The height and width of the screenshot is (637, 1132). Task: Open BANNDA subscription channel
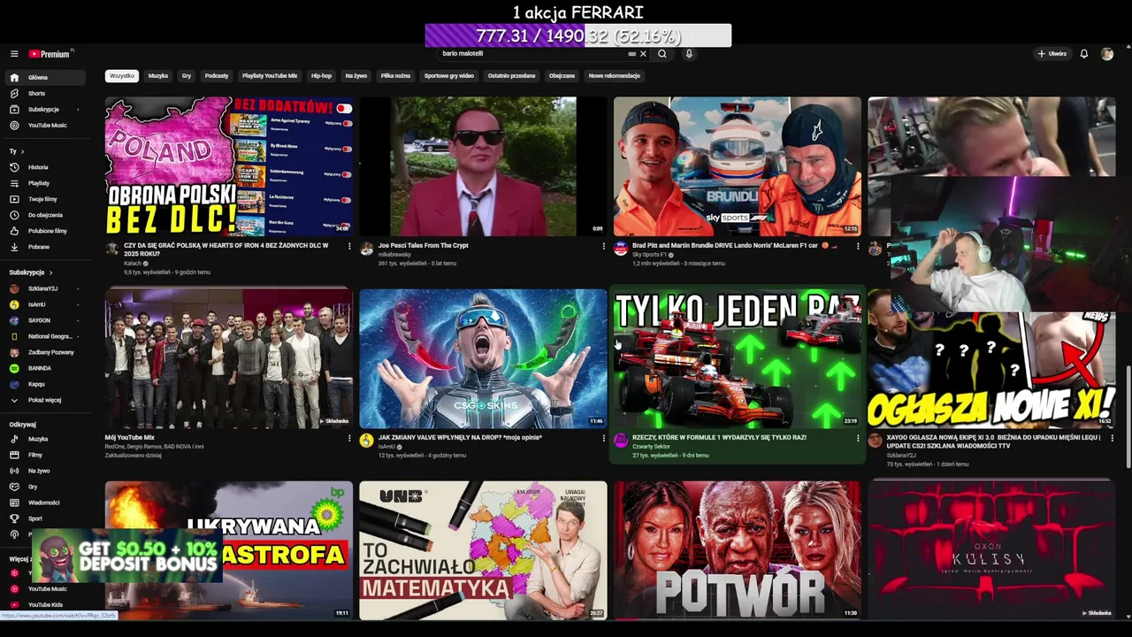(x=44, y=368)
